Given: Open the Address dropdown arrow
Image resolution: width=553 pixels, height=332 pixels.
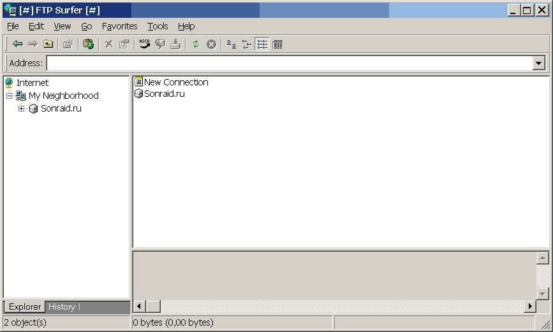Looking at the screenshot, I should (538, 64).
